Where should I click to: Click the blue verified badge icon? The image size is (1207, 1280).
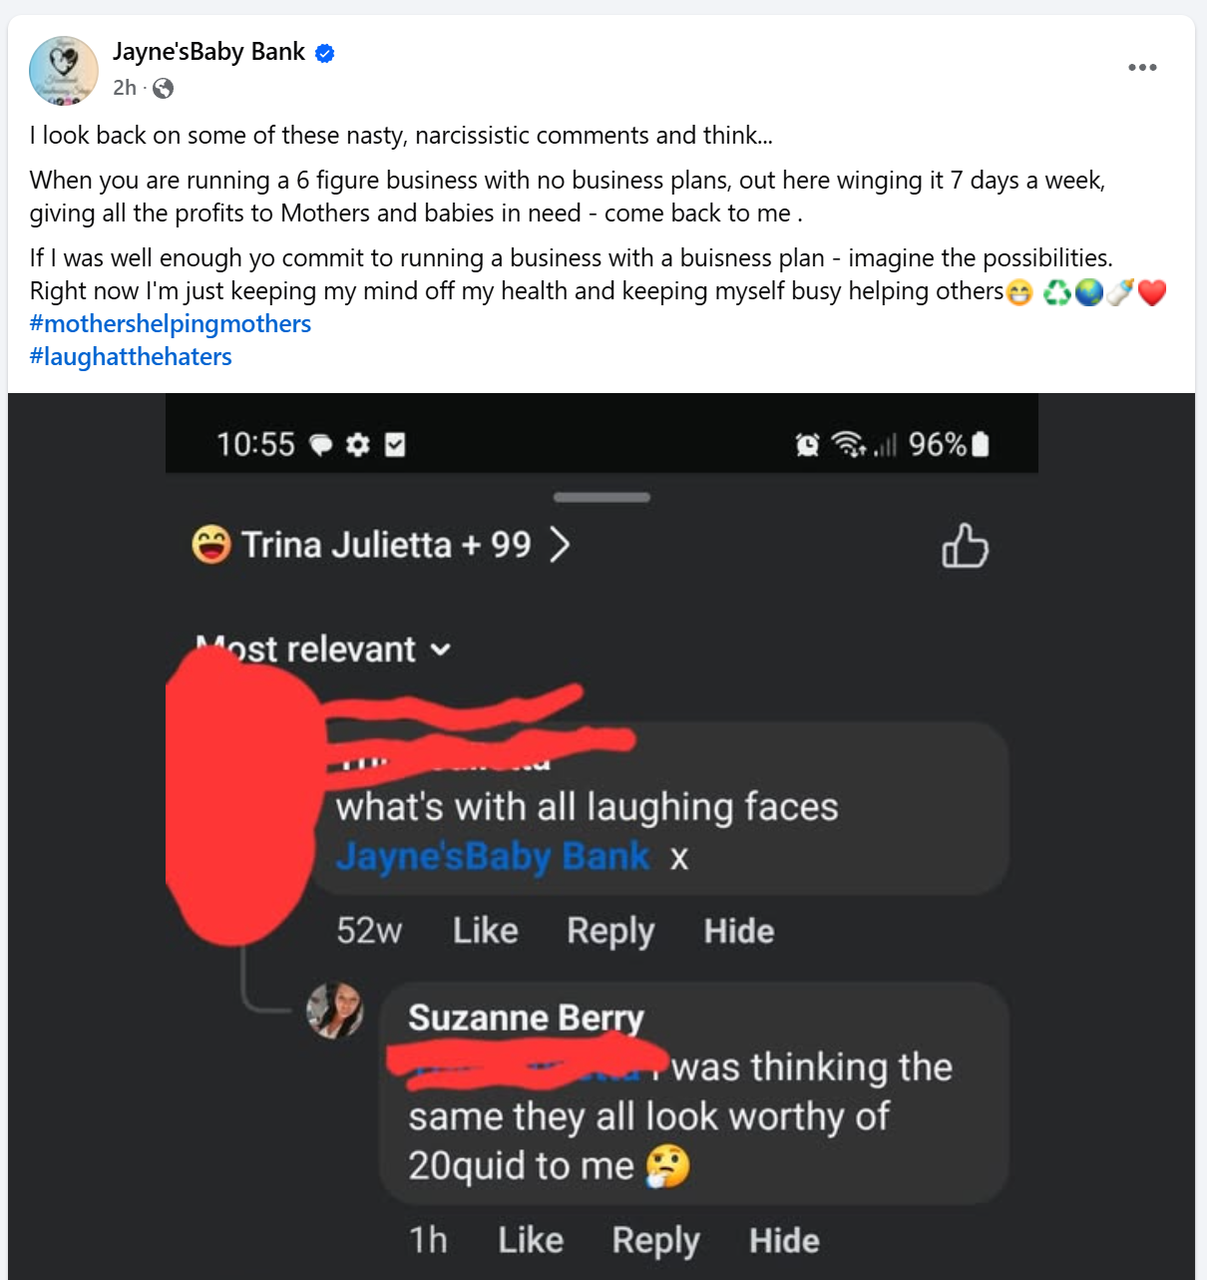(x=325, y=54)
